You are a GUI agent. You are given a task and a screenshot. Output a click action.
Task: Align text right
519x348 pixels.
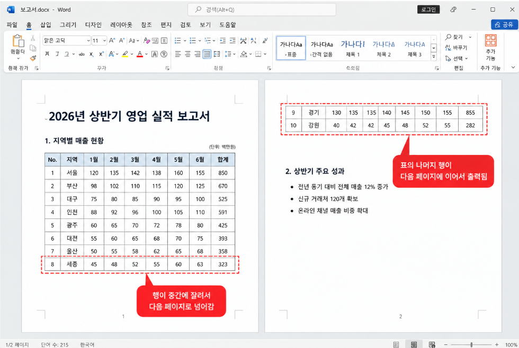pyautogui.click(x=197, y=54)
